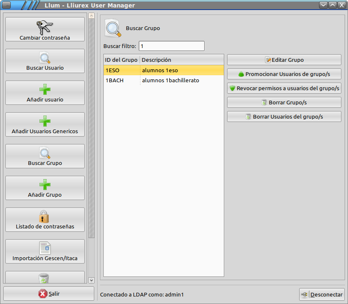
Task: Focus the Buscar filtro text field
Action: point(171,46)
